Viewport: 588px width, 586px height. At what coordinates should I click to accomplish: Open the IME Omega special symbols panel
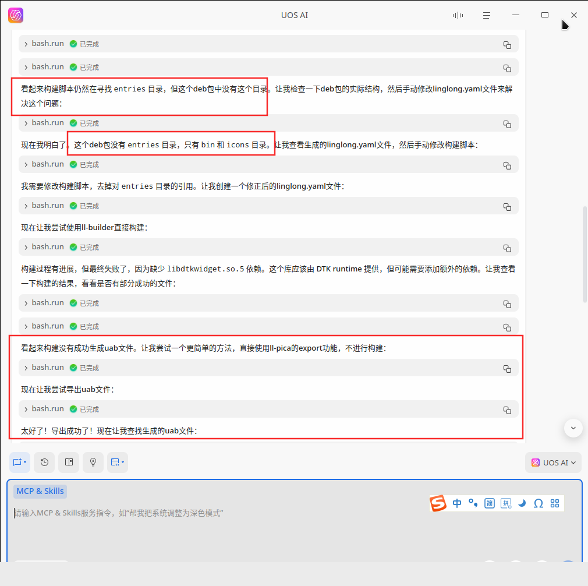pyautogui.click(x=539, y=503)
